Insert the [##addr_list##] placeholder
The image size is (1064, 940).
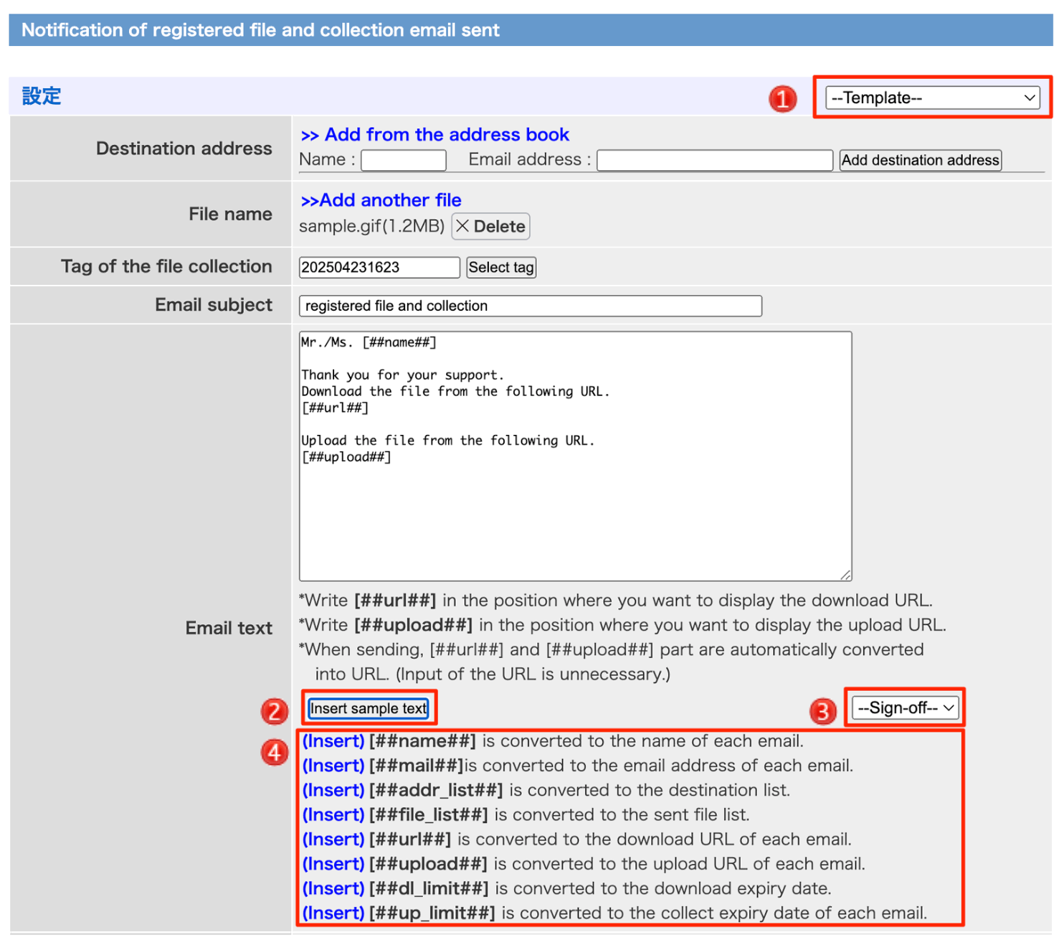[333, 790]
